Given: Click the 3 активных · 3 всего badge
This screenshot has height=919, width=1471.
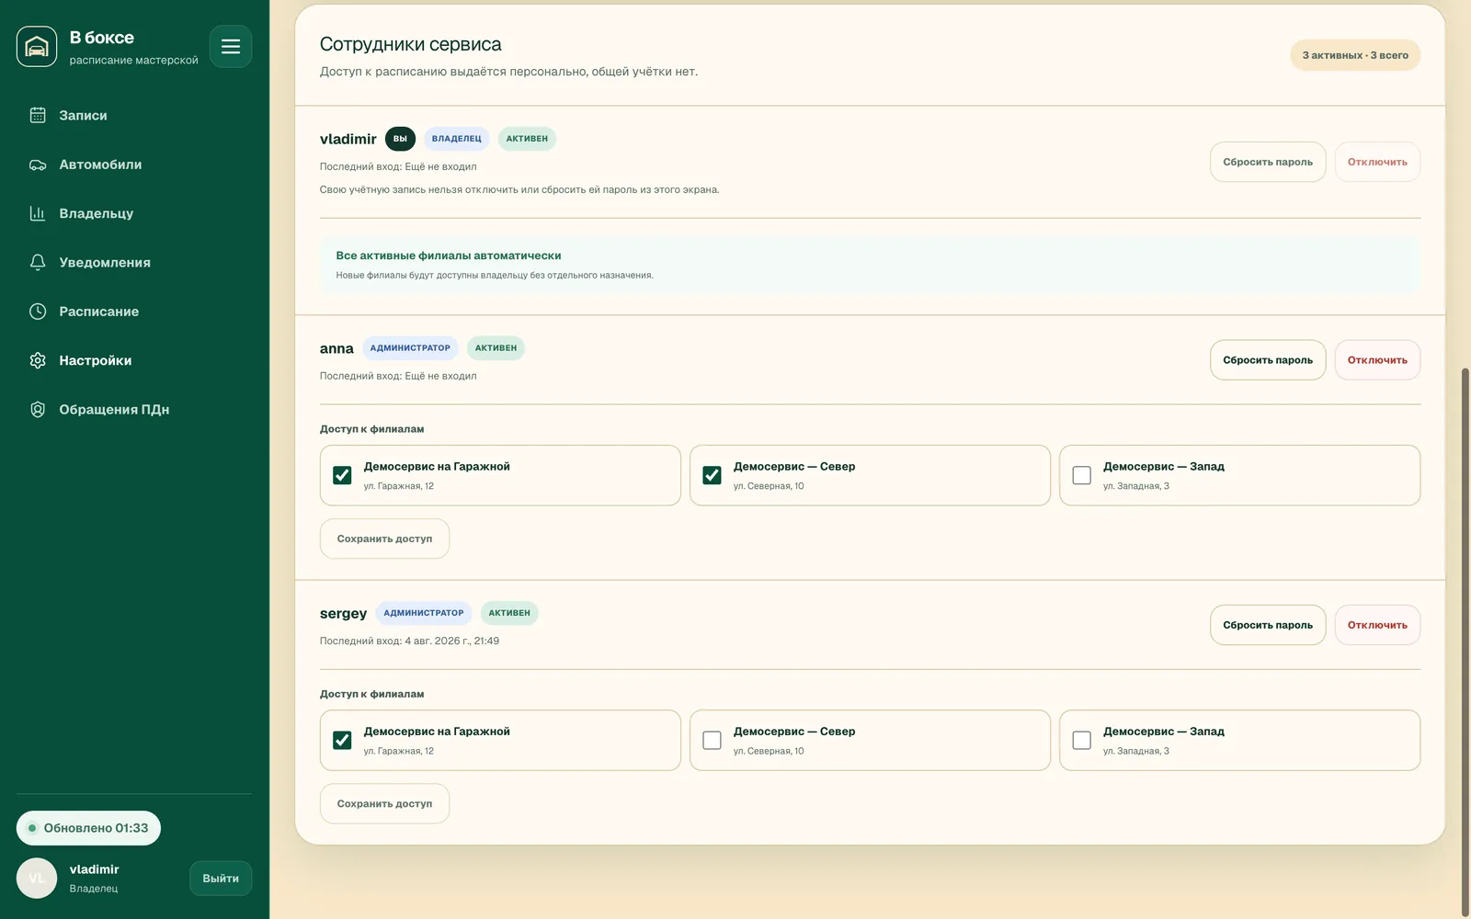Looking at the screenshot, I should coord(1355,55).
